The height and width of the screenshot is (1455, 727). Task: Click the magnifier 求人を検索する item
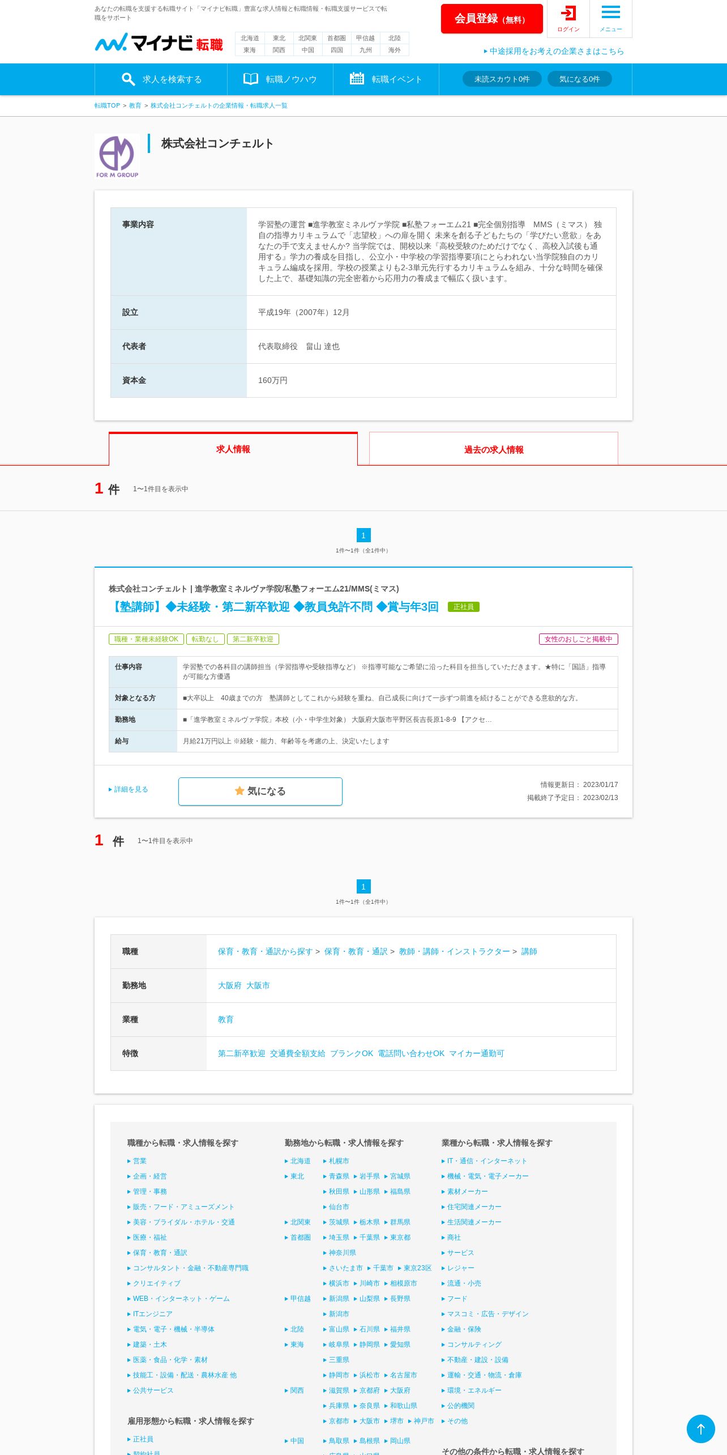point(161,79)
